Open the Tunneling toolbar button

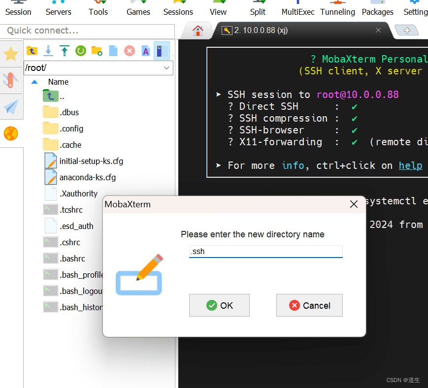pos(338,9)
